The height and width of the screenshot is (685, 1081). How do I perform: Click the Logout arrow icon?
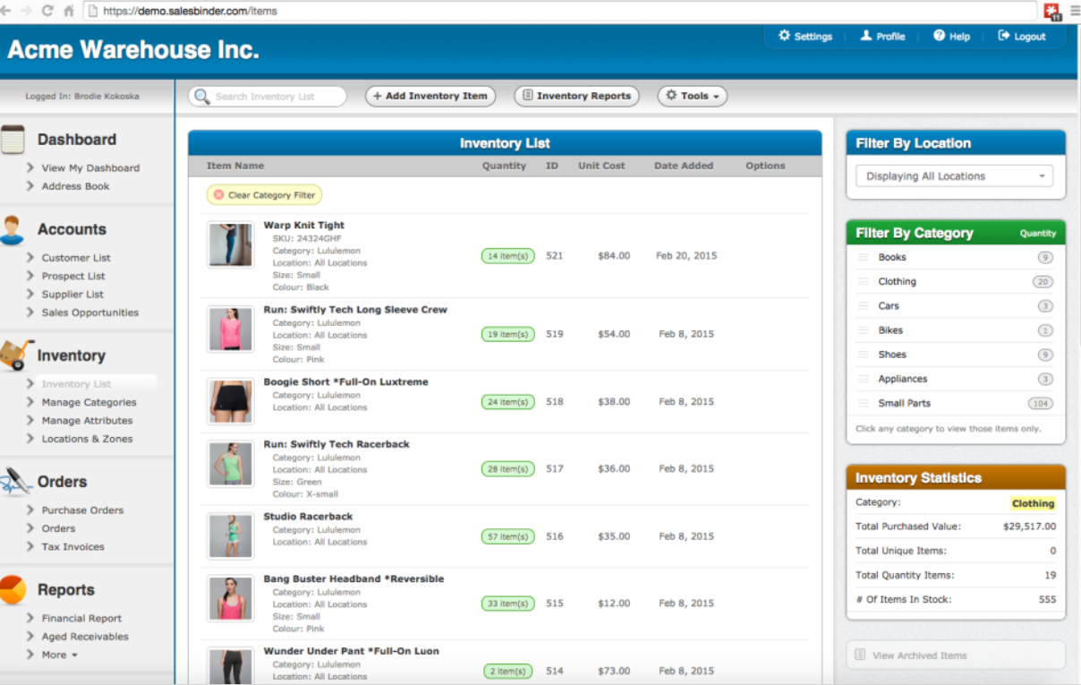coord(1004,36)
